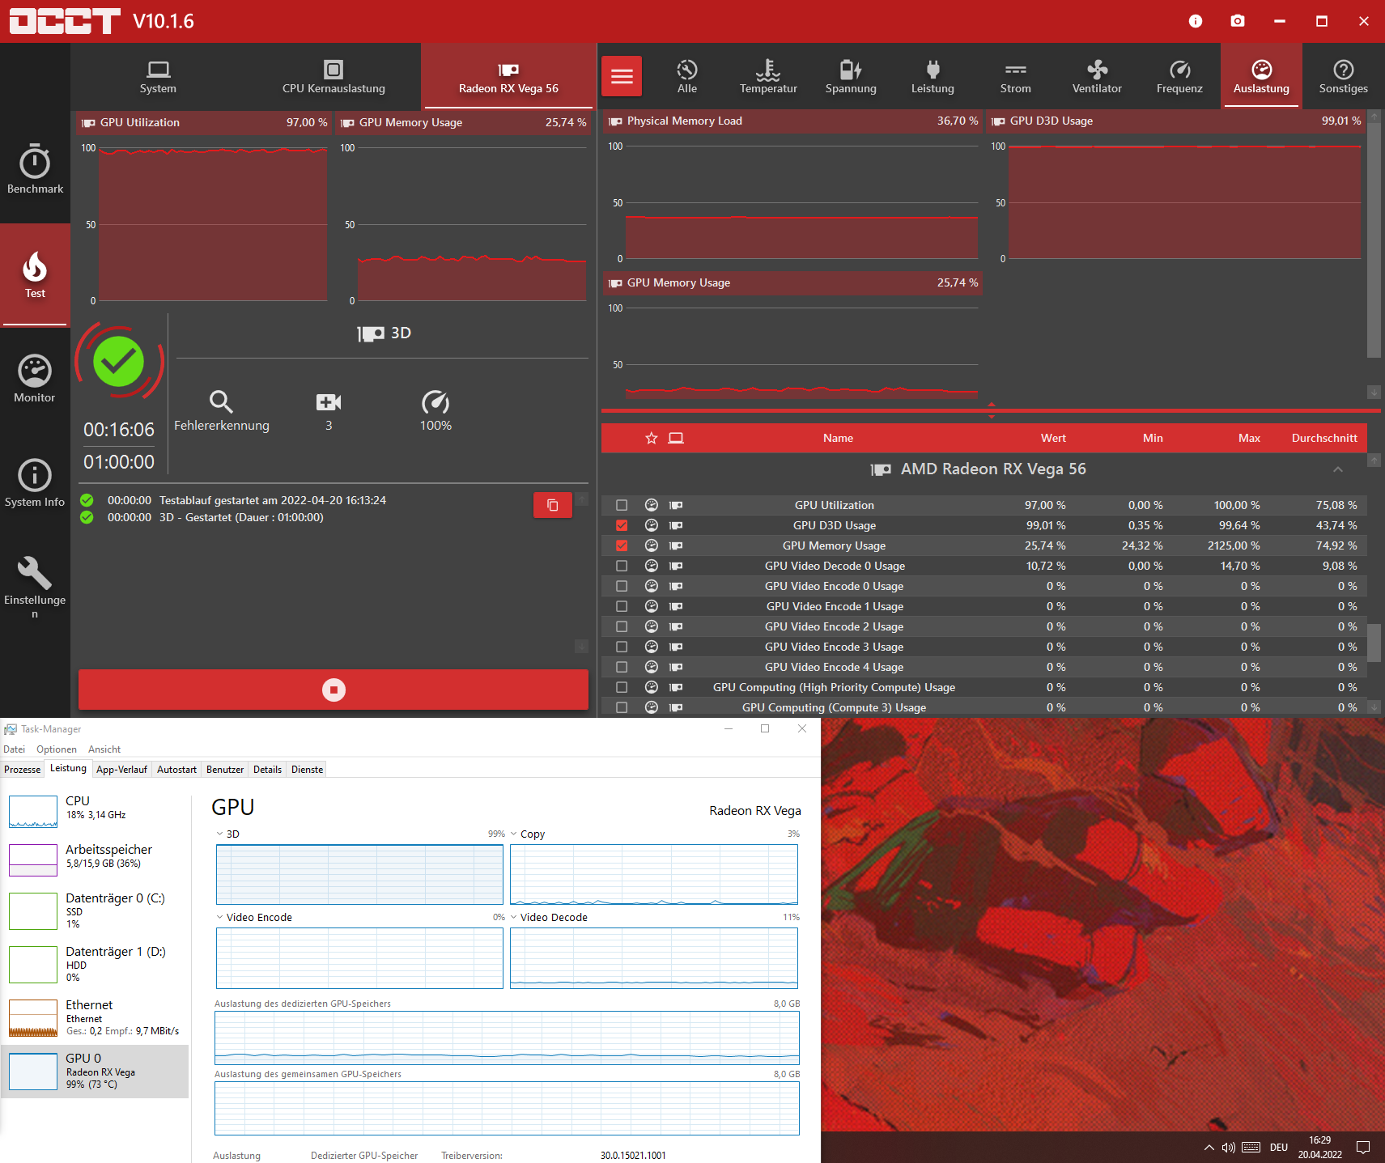Show Temperatur sensors category
Image resolution: width=1385 pixels, height=1163 pixels.
pyautogui.click(x=768, y=77)
